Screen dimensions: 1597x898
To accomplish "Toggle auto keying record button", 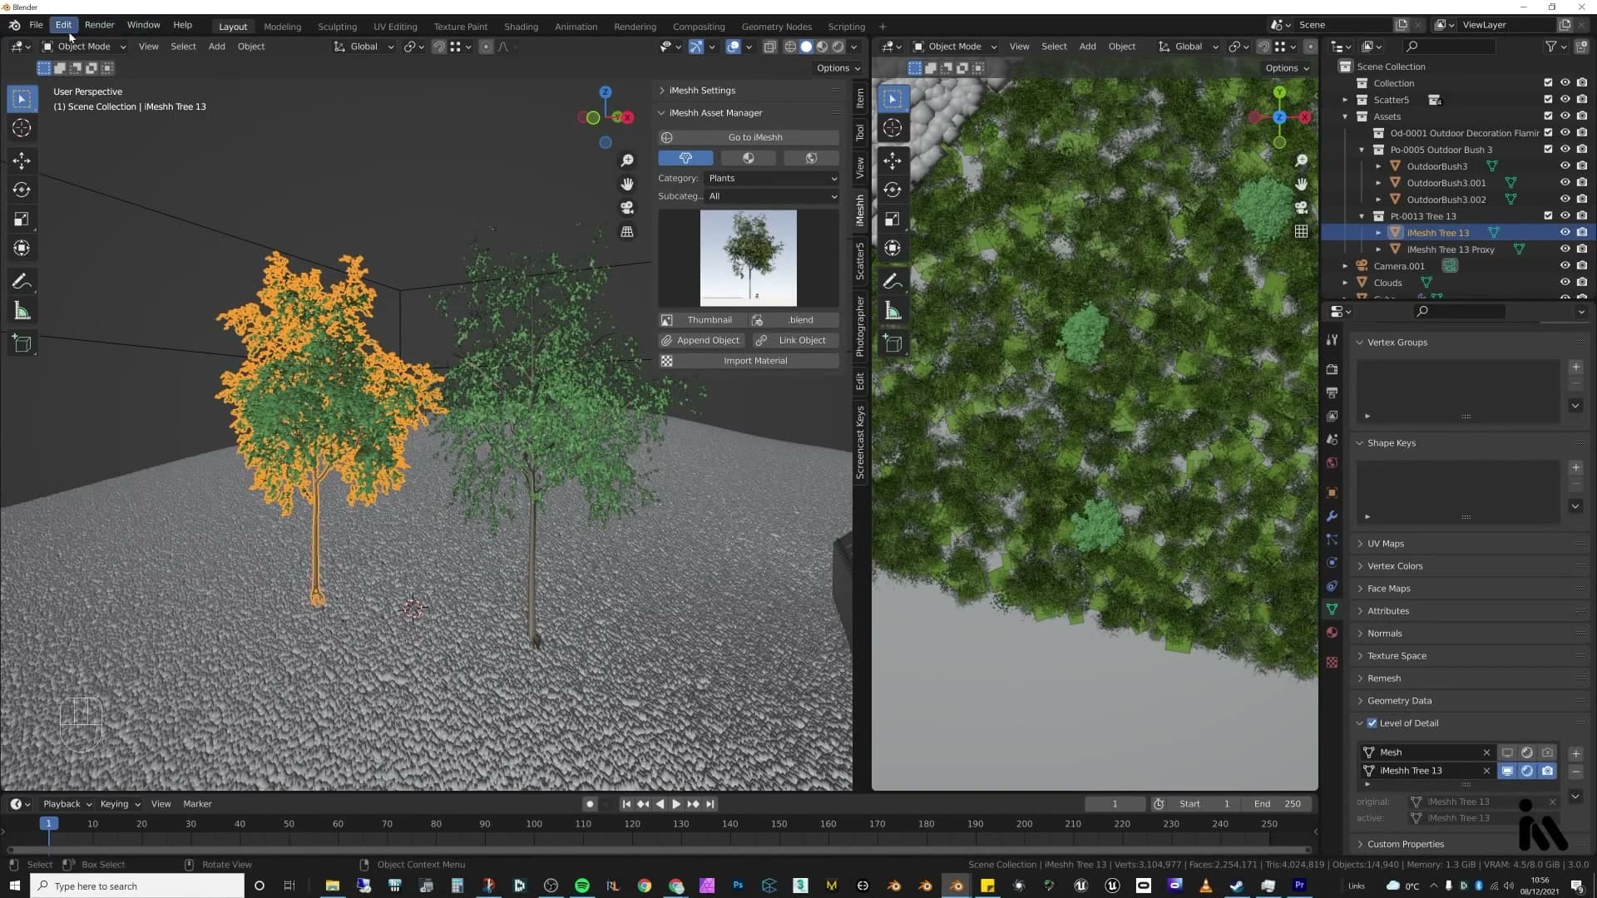I will pyautogui.click(x=590, y=804).
